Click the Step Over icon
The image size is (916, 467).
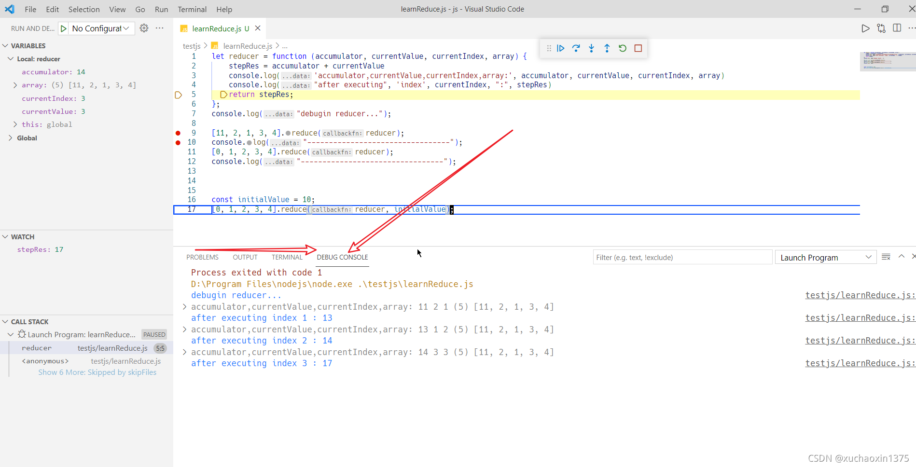pos(576,48)
